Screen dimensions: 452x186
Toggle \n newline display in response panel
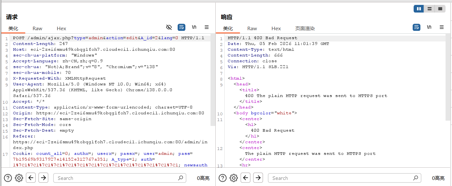[429, 27]
